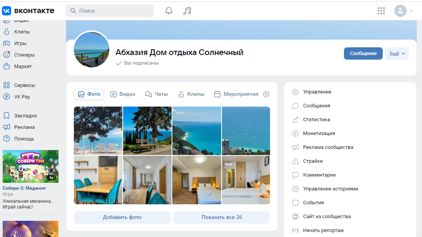The width and height of the screenshot is (422, 237).
Task: Expand the profile avatar account menu
Action: (404, 11)
